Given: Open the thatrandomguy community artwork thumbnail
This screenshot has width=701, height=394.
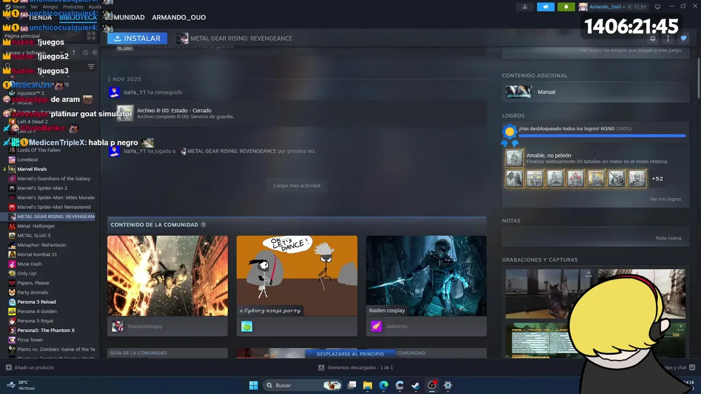Looking at the screenshot, I should click(168, 276).
